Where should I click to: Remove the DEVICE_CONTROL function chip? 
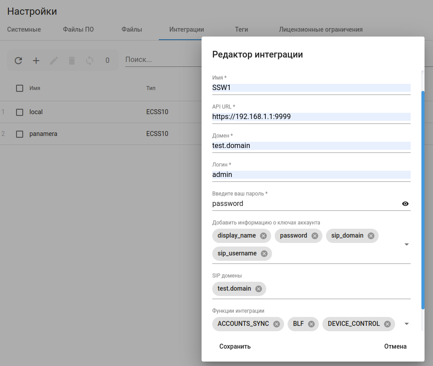click(x=387, y=324)
